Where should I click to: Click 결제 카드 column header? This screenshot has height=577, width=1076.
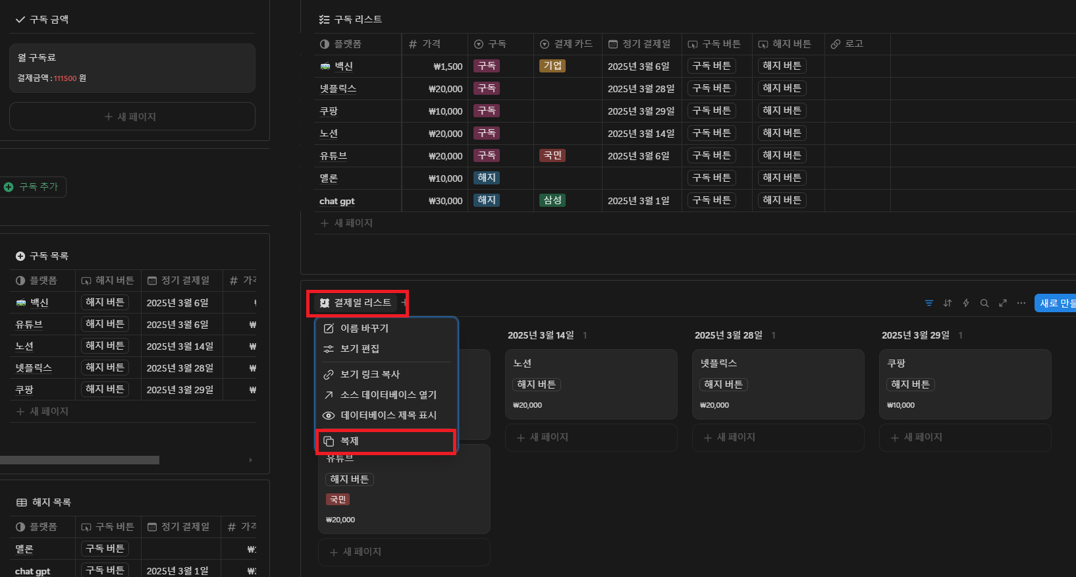[x=568, y=44]
